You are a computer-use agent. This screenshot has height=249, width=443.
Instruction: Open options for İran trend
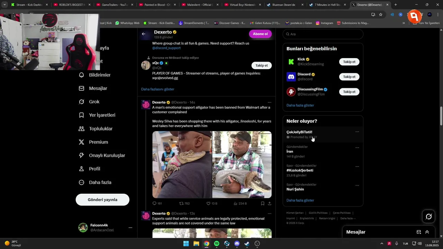357,148
